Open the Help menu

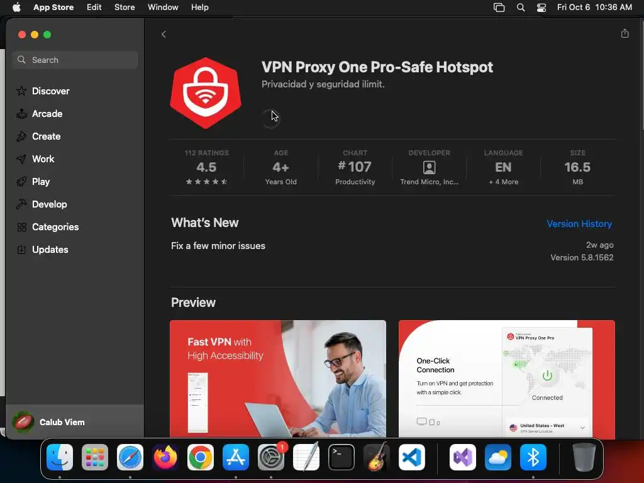click(199, 8)
